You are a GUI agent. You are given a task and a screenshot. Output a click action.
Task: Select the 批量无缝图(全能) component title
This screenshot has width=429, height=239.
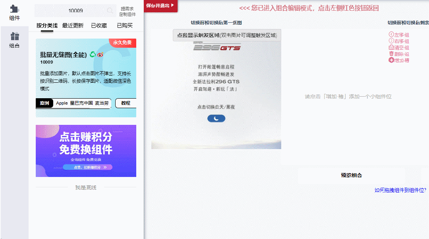(x=63, y=55)
